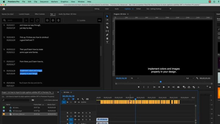Click the Home icon
Viewport: 220px width, 124px height.
point(4,9)
